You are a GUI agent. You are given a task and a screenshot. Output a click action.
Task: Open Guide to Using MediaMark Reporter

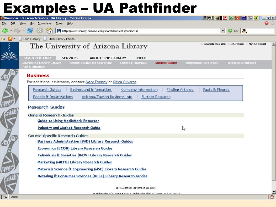point(68,121)
